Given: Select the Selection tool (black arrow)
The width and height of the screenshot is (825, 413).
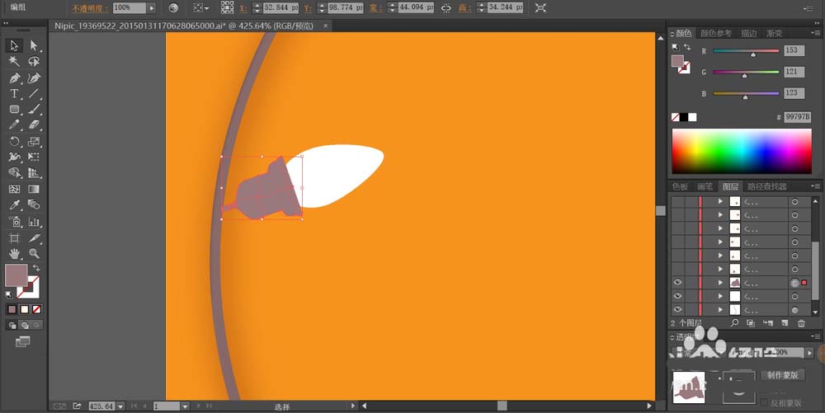Looking at the screenshot, I should click(x=14, y=45).
